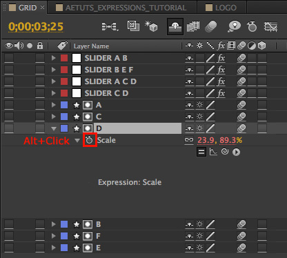Viewport: 287px width, 258px height.
Task: Click the Auto-keyframe stopwatch icon in toolbar
Action: (252, 26)
